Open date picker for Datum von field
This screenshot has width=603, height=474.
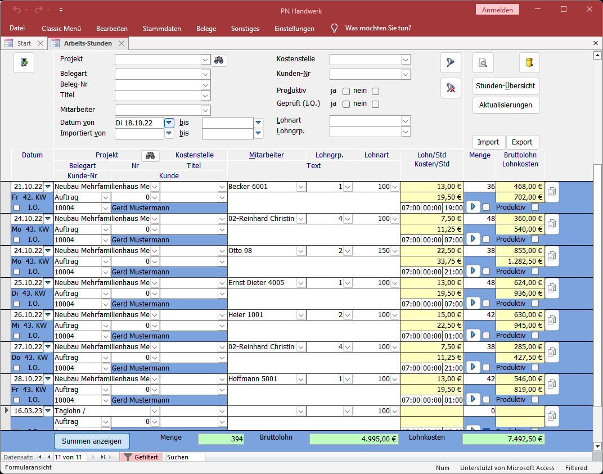pyautogui.click(x=169, y=123)
